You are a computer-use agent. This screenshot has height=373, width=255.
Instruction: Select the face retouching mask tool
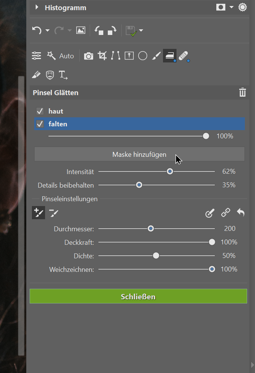point(50,75)
